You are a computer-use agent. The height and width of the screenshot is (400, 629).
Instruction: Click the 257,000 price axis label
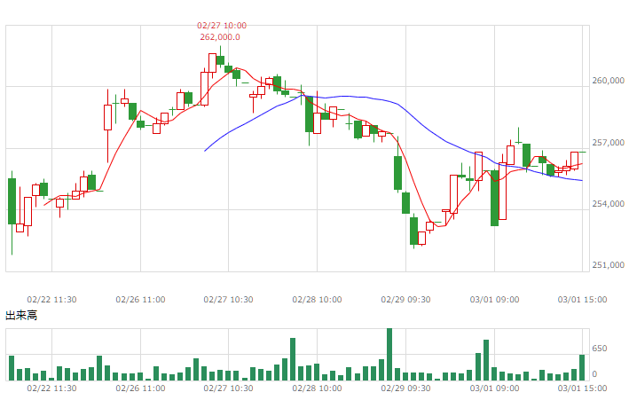(x=608, y=143)
